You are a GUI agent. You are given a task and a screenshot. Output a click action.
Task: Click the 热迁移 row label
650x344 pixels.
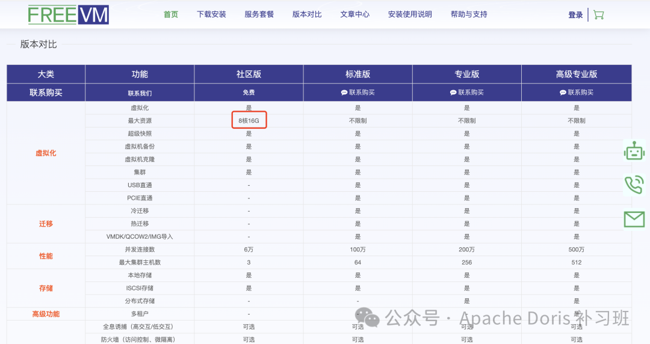click(140, 223)
